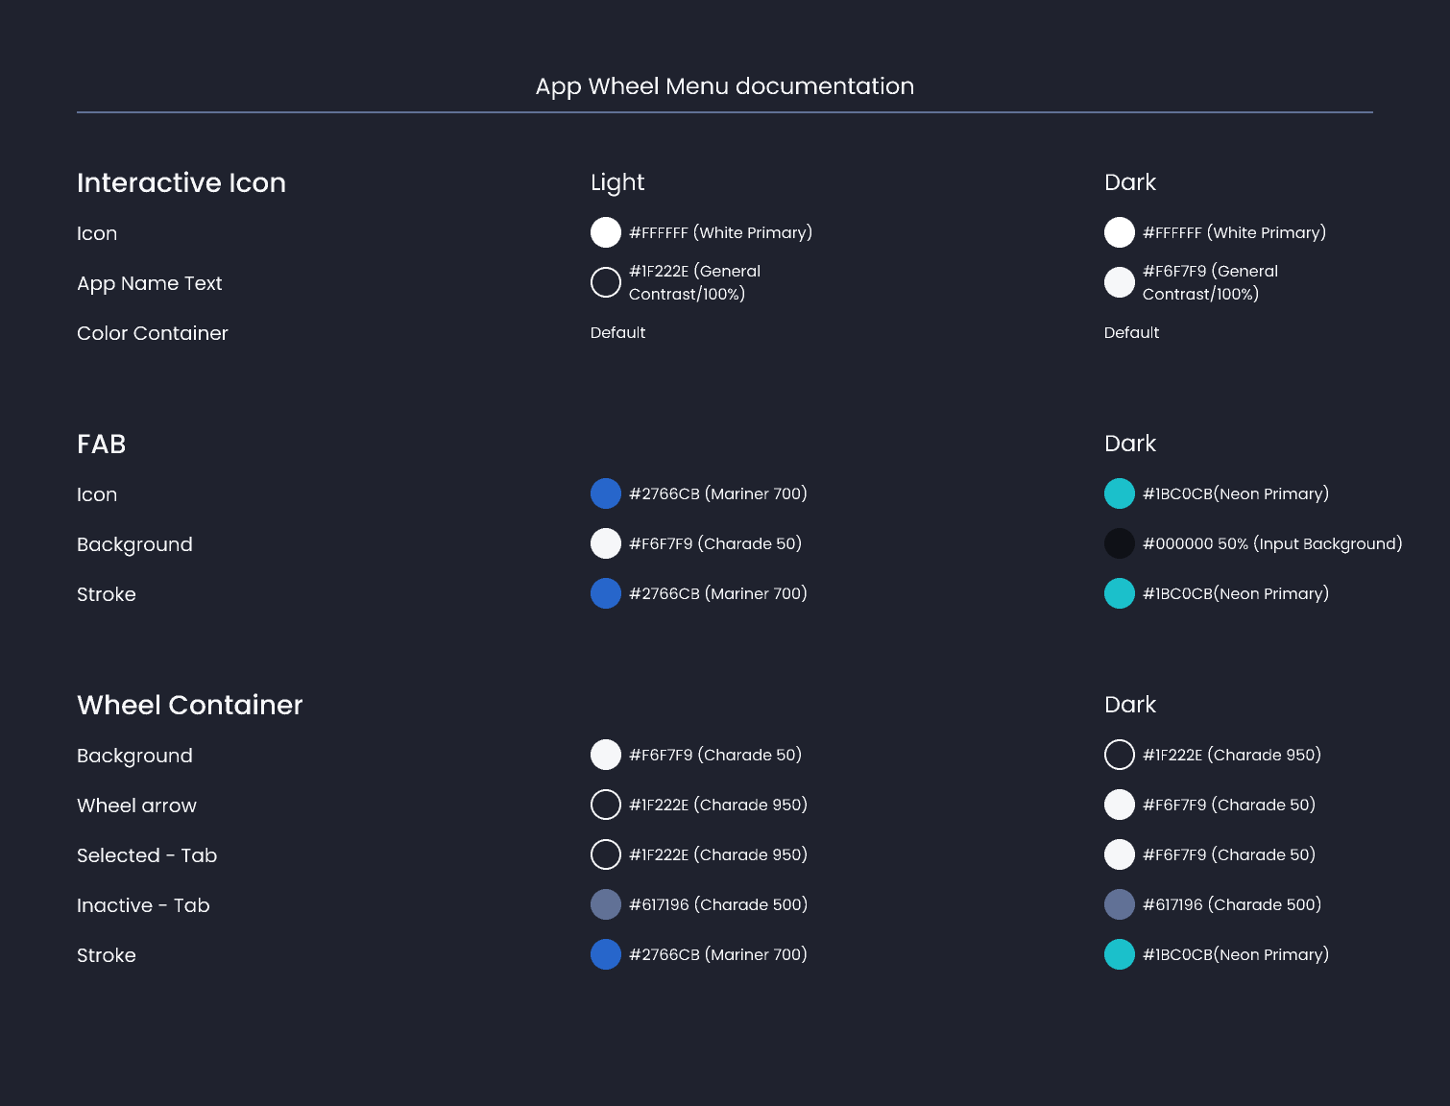Viewport: 1450px width, 1106px height.
Task: Click the #1F222E General Contrast swatch in Light column
Action: 605,281
